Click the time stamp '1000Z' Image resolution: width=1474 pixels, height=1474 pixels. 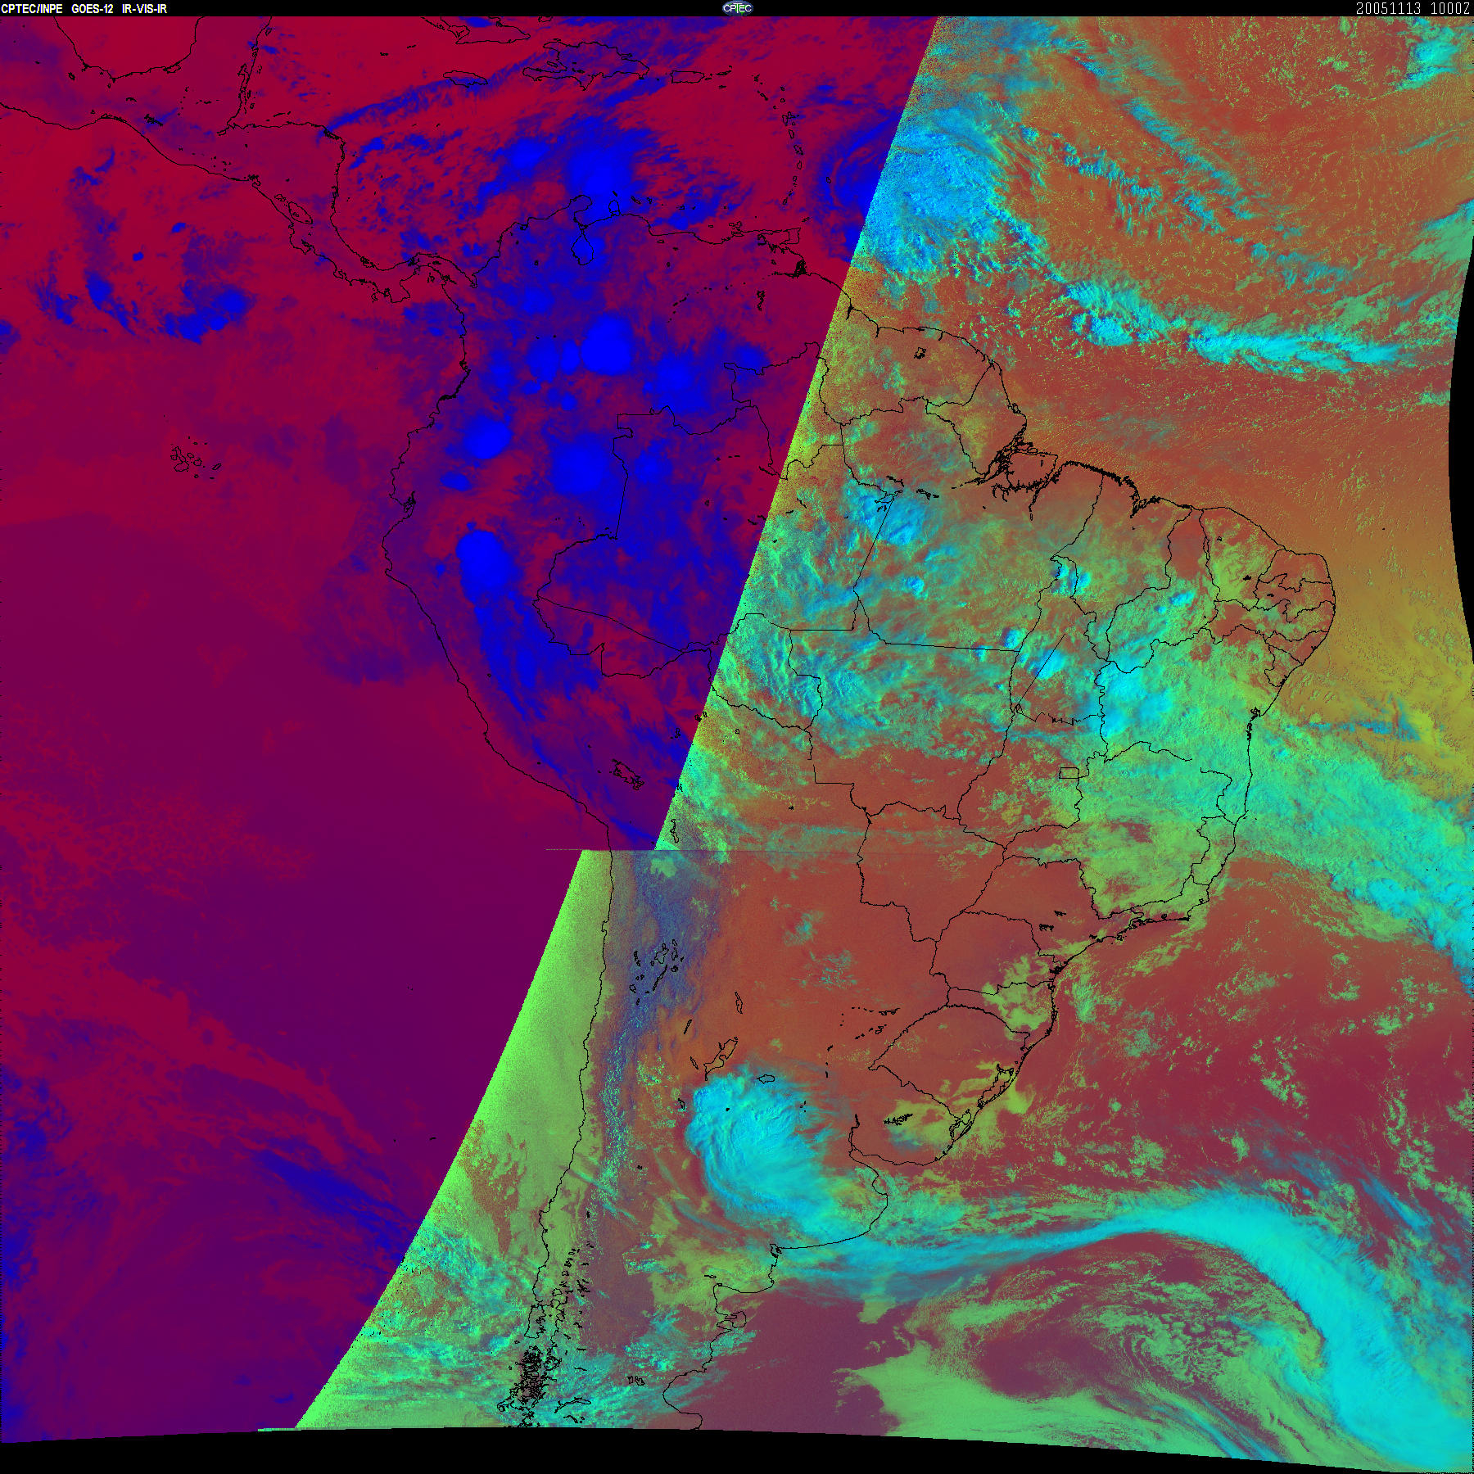pos(1450,8)
